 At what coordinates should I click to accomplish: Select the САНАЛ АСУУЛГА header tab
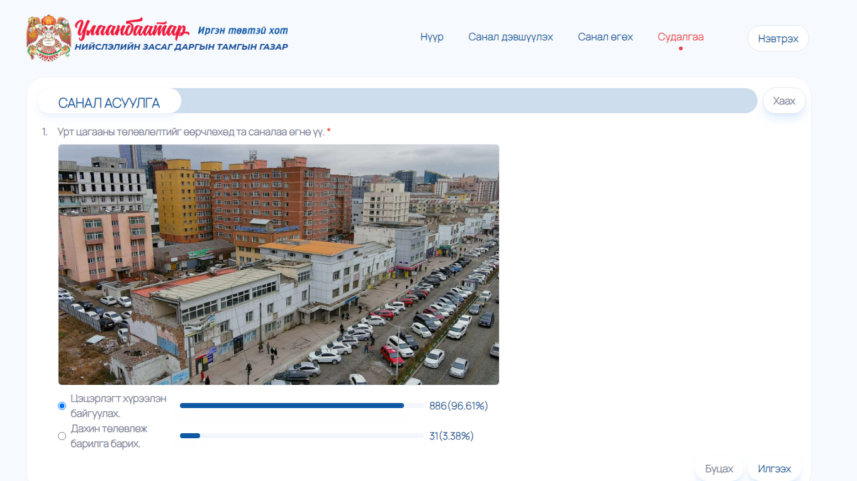[x=109, y=103]
